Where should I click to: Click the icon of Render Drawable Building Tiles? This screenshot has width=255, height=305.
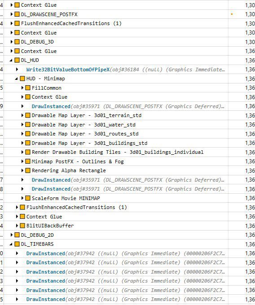[x=28, y=152]
